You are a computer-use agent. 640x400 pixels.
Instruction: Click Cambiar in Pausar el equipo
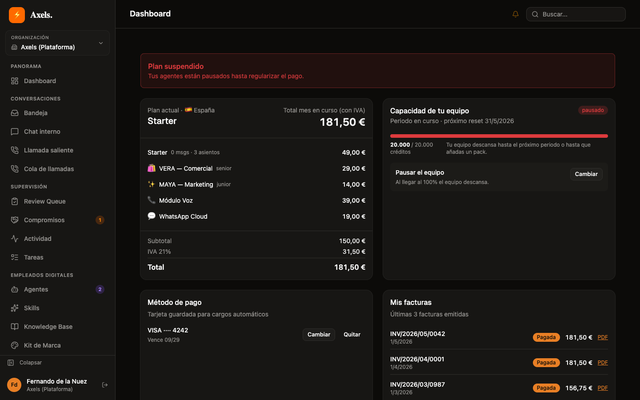[x=586, y=174]
